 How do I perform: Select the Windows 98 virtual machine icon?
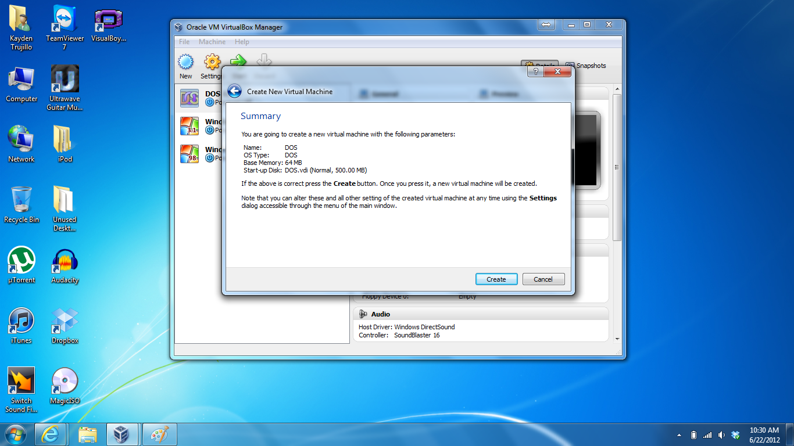coord(189,154)
